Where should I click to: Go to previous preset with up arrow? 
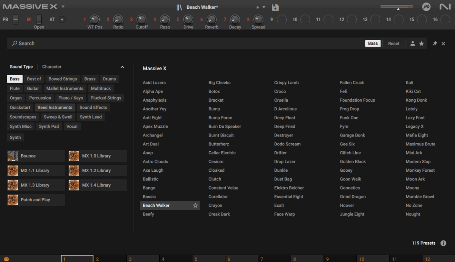click(x=258, y=7)
